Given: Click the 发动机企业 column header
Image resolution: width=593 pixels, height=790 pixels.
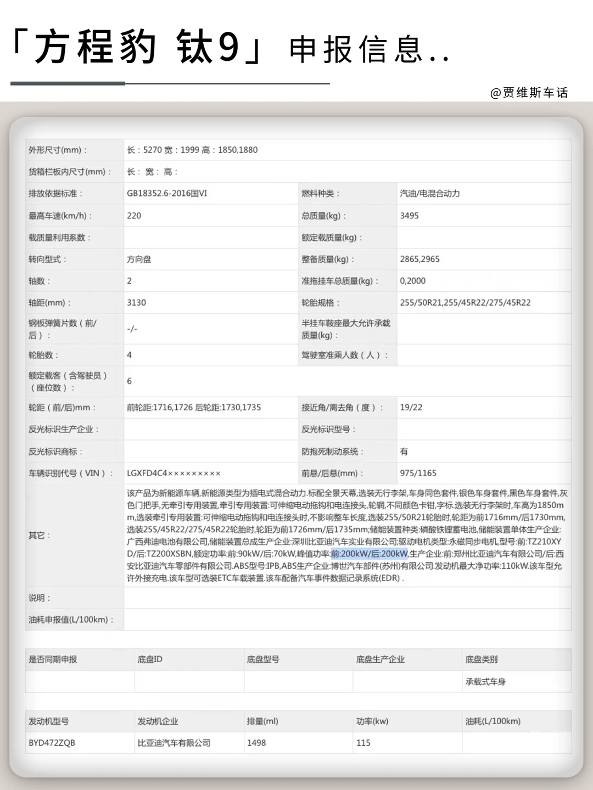Looking at the screenshot, I should 158,721.
